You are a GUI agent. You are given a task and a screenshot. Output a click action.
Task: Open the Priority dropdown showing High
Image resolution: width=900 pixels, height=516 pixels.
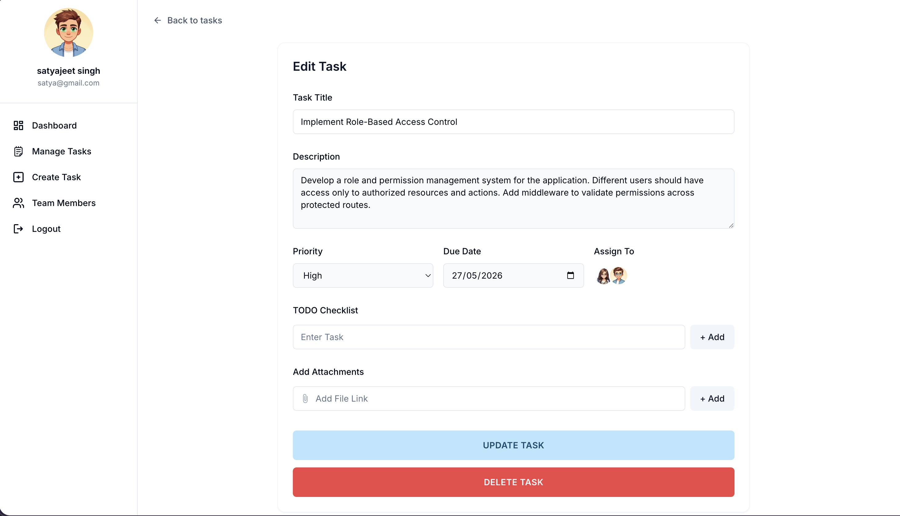pyautogui.click(x=363, y=275)
